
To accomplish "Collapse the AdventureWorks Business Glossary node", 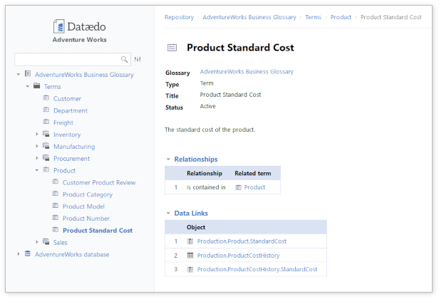I will pos(19,75).
